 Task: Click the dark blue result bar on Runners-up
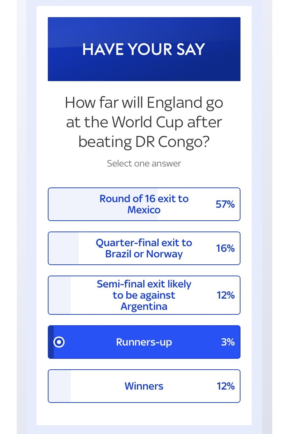pyautogui.click(x=51, y=342)
